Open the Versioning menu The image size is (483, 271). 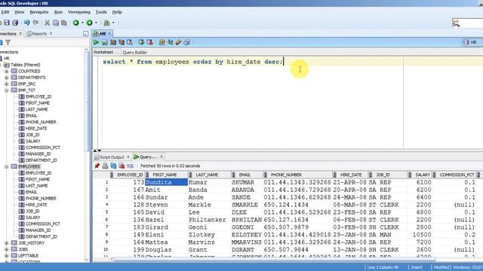pyautogui.click(x=79, y=12)
